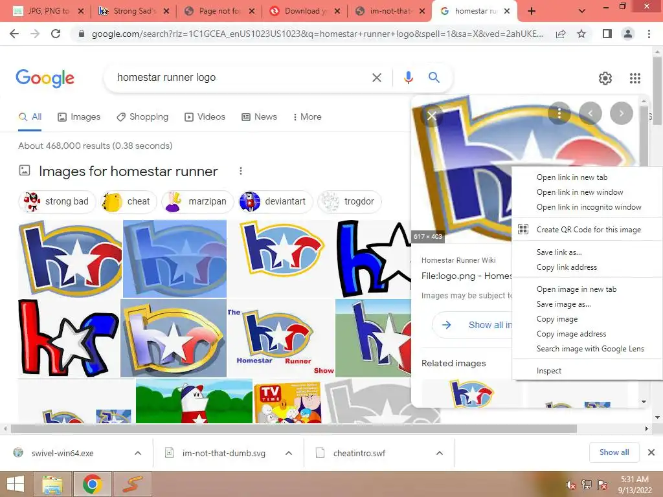Switch to the News results tab
663x497 pixels.
click(x=259, y=116)
